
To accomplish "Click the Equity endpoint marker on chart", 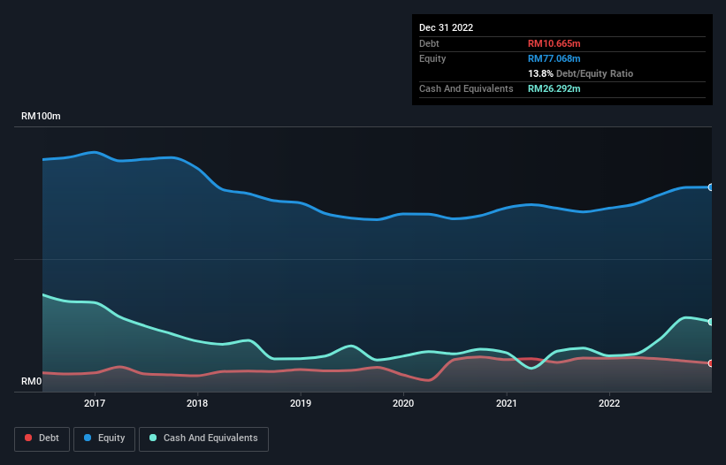I will [x=711, y=187].
